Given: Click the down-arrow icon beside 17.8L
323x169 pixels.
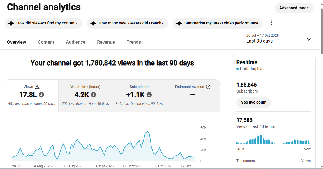Looking at the screenshot, I should point(41,95).
